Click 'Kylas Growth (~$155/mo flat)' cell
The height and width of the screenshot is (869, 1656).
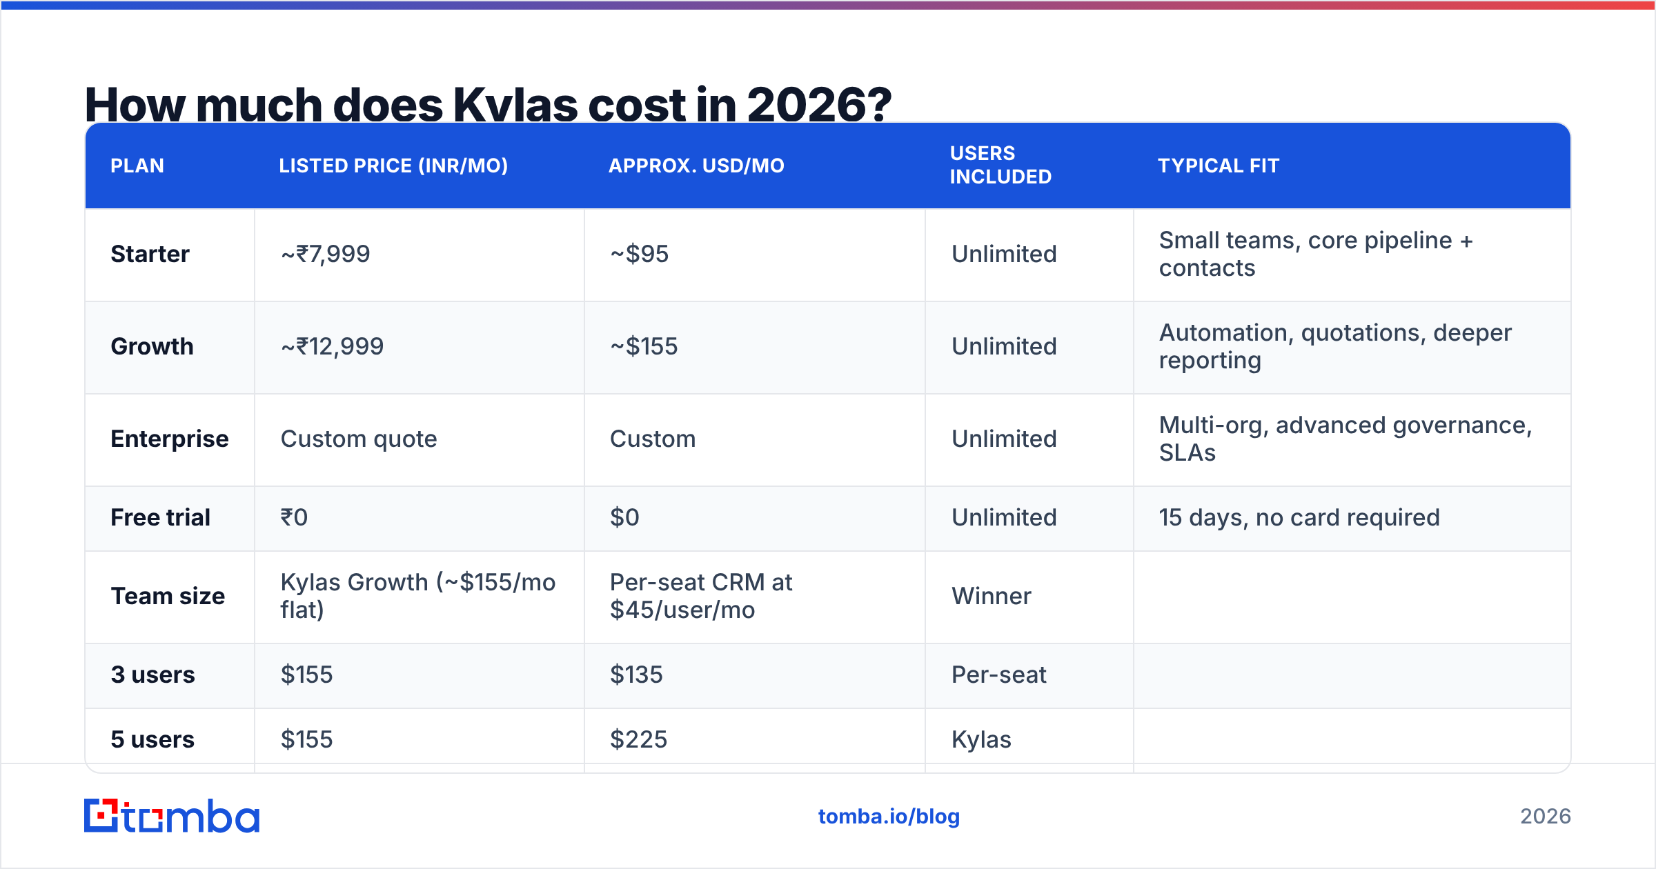tap(418, 596)
